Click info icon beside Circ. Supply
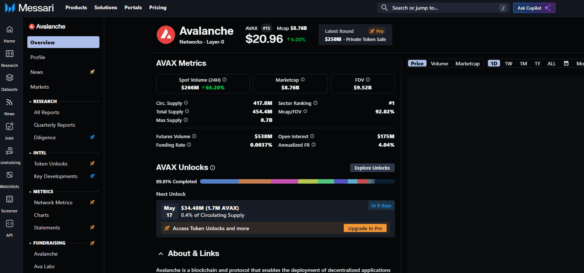This screenshot has width=584, height=273. 186,103
